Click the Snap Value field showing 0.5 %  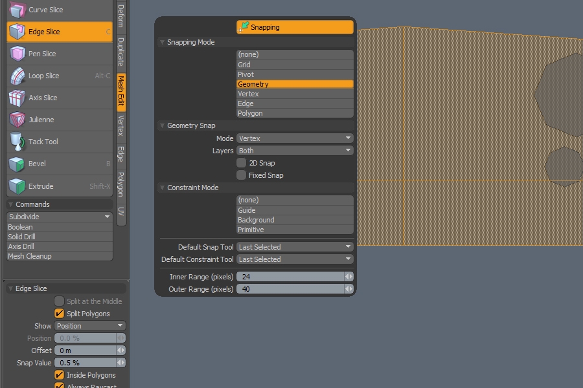(x=86, y=362)
